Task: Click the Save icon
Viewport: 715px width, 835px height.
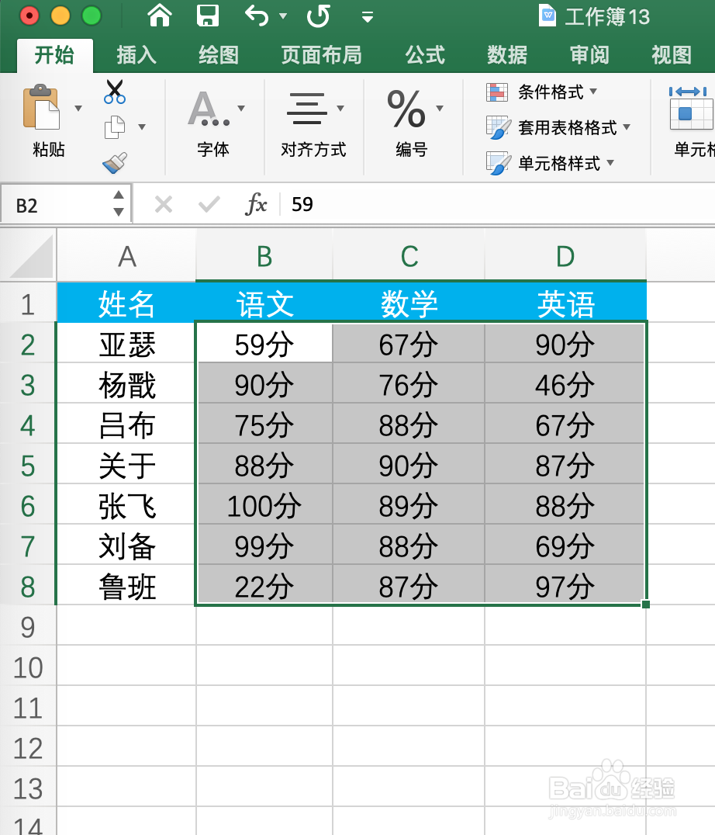Action: 206,15
